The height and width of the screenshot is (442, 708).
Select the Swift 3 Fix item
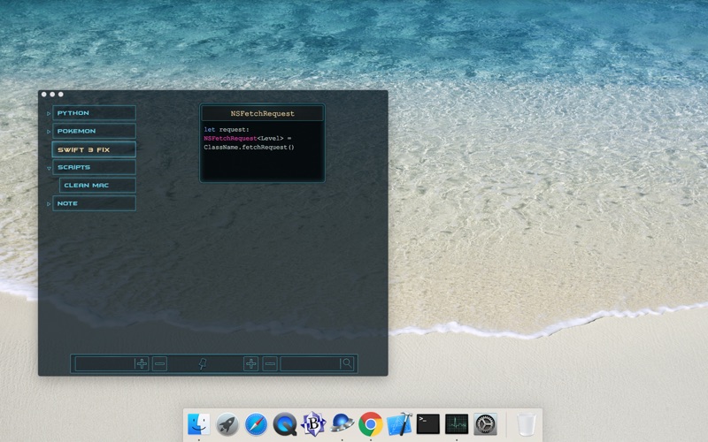point(93,149)
